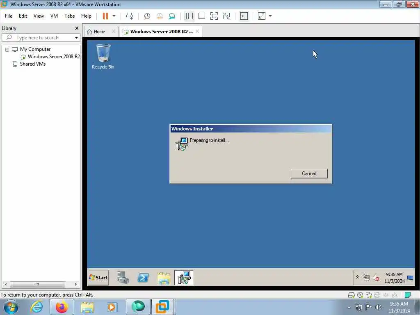Toggle the thumbnail bar view icon
This screenshot has height=315, width=420.
tap(202, 16)
